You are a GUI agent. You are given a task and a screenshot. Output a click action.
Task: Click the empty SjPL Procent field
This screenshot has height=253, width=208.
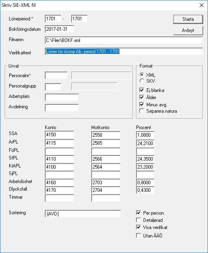(x=145, y=175)
